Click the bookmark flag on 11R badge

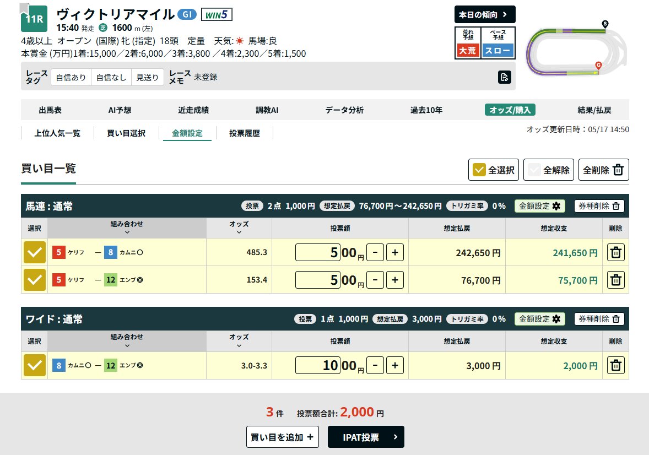pyautogui.click(x=25, y=9)
